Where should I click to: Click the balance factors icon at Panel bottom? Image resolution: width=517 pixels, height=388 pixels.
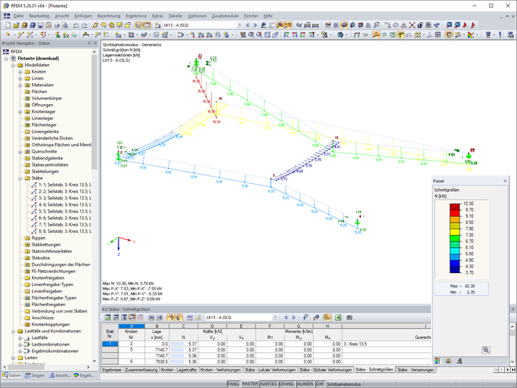tap(448, 361)
